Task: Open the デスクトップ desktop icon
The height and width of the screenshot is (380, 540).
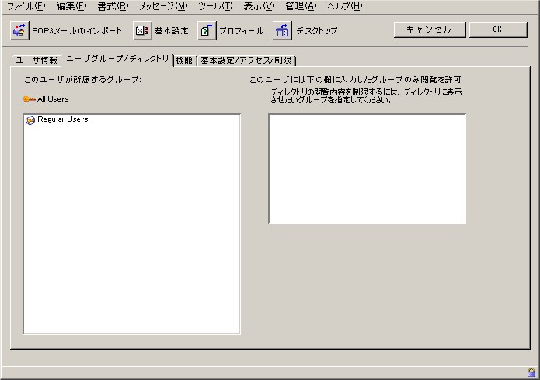Action: tap(282, 31)
